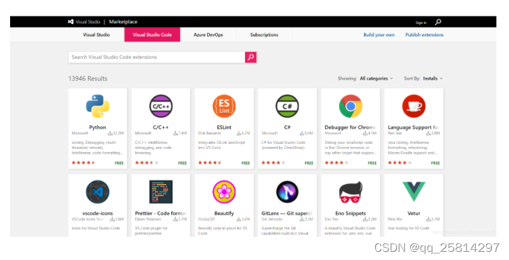Viewport: 509px width, 260px height.
Task: Click HookyQR publisher name
Action: coord(207,219)
